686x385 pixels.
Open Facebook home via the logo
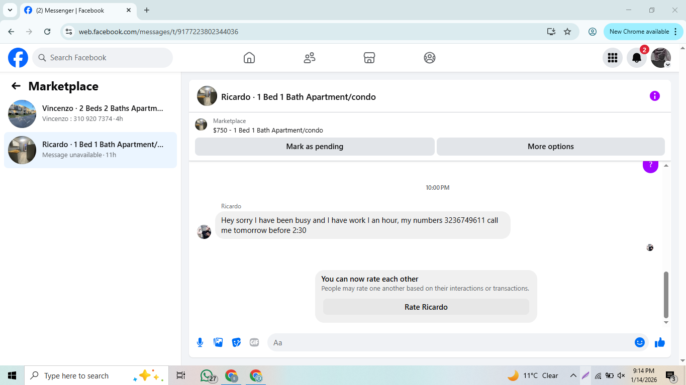[18, 58]
